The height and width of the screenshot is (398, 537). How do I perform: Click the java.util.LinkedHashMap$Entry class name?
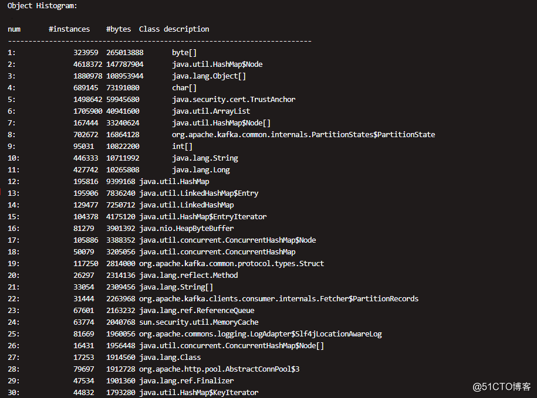pos(198,193)
